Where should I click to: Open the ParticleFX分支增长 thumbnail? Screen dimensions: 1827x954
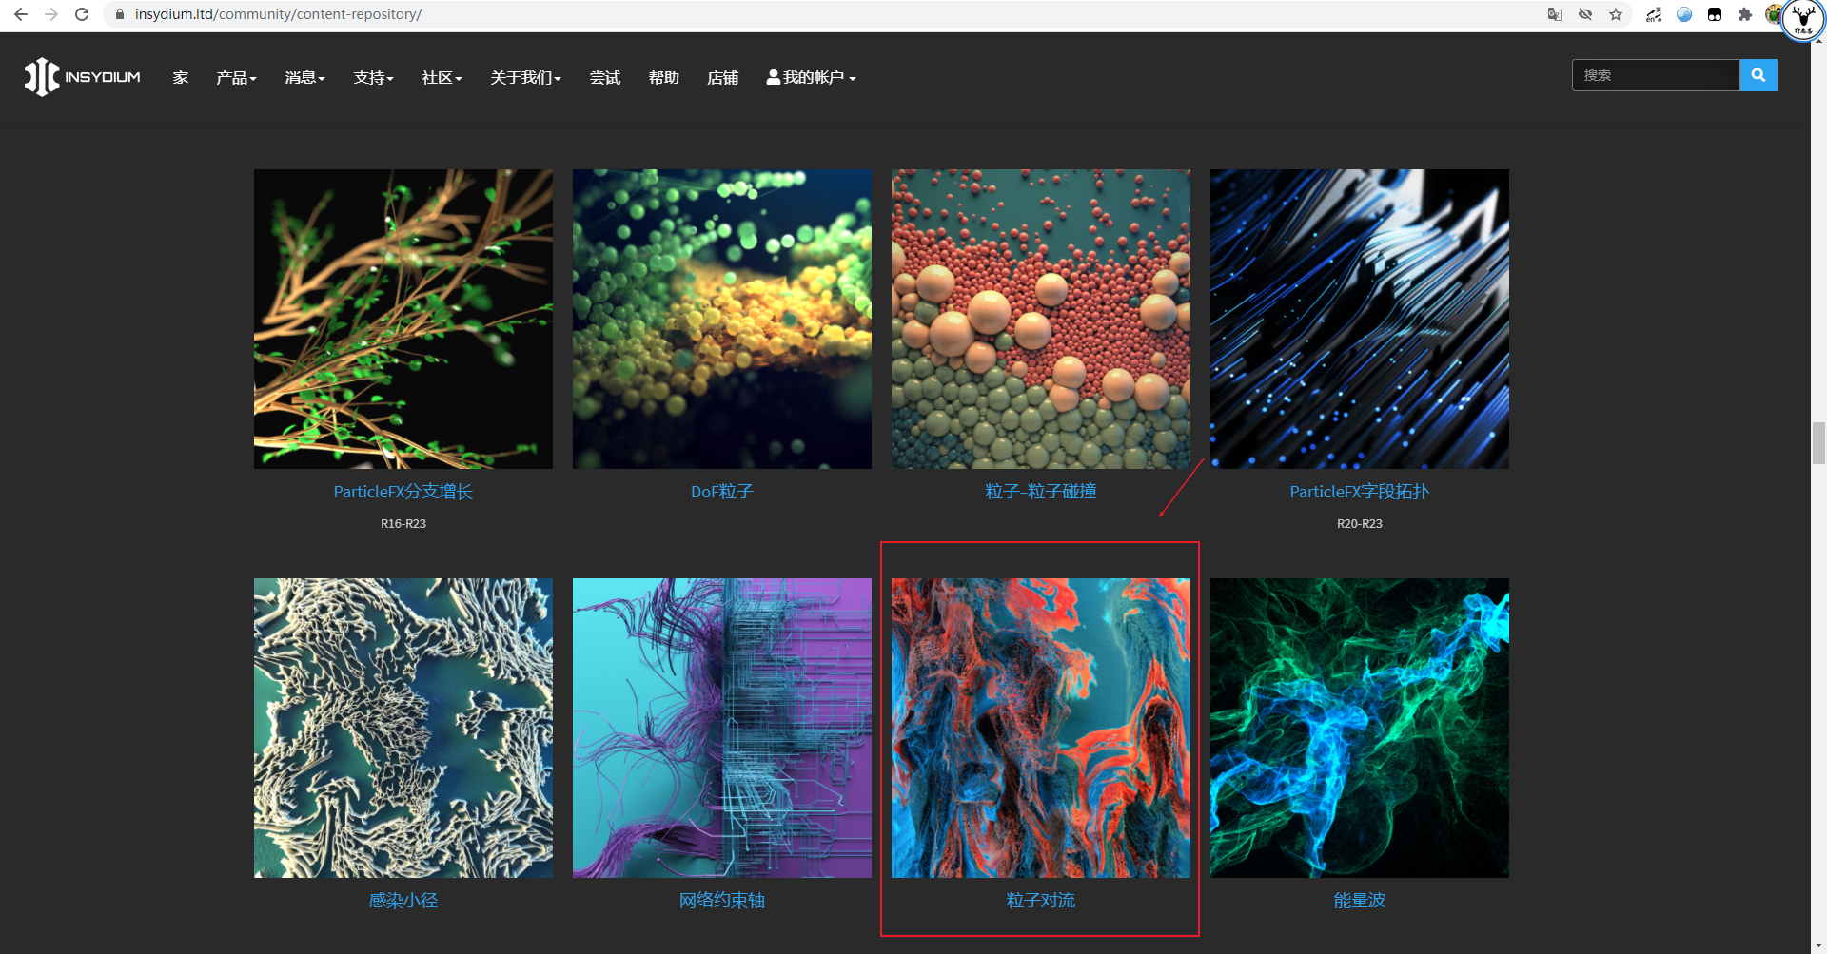(x=403, y=319)
